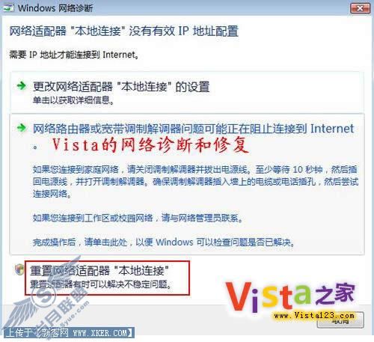Image resolution: width=374 pixels, height=342 pixels.
Task: Click the partially hidden 取消 button
Action: (340, 320)
